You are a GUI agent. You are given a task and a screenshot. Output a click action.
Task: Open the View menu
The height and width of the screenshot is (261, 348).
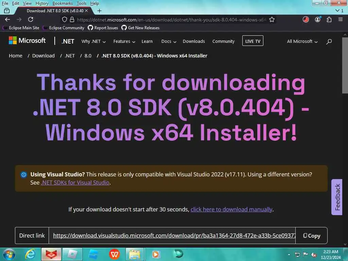coord(27,3)
